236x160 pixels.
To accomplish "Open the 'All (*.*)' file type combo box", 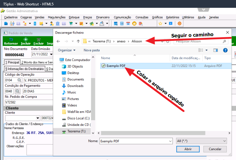I will point(201,141).
